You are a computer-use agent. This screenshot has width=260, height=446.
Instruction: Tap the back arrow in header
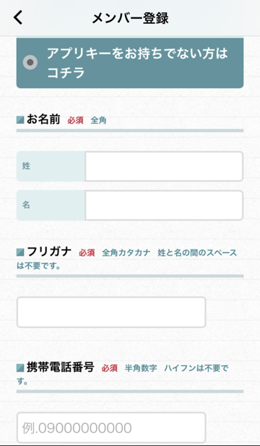click(x=18, y=18)
